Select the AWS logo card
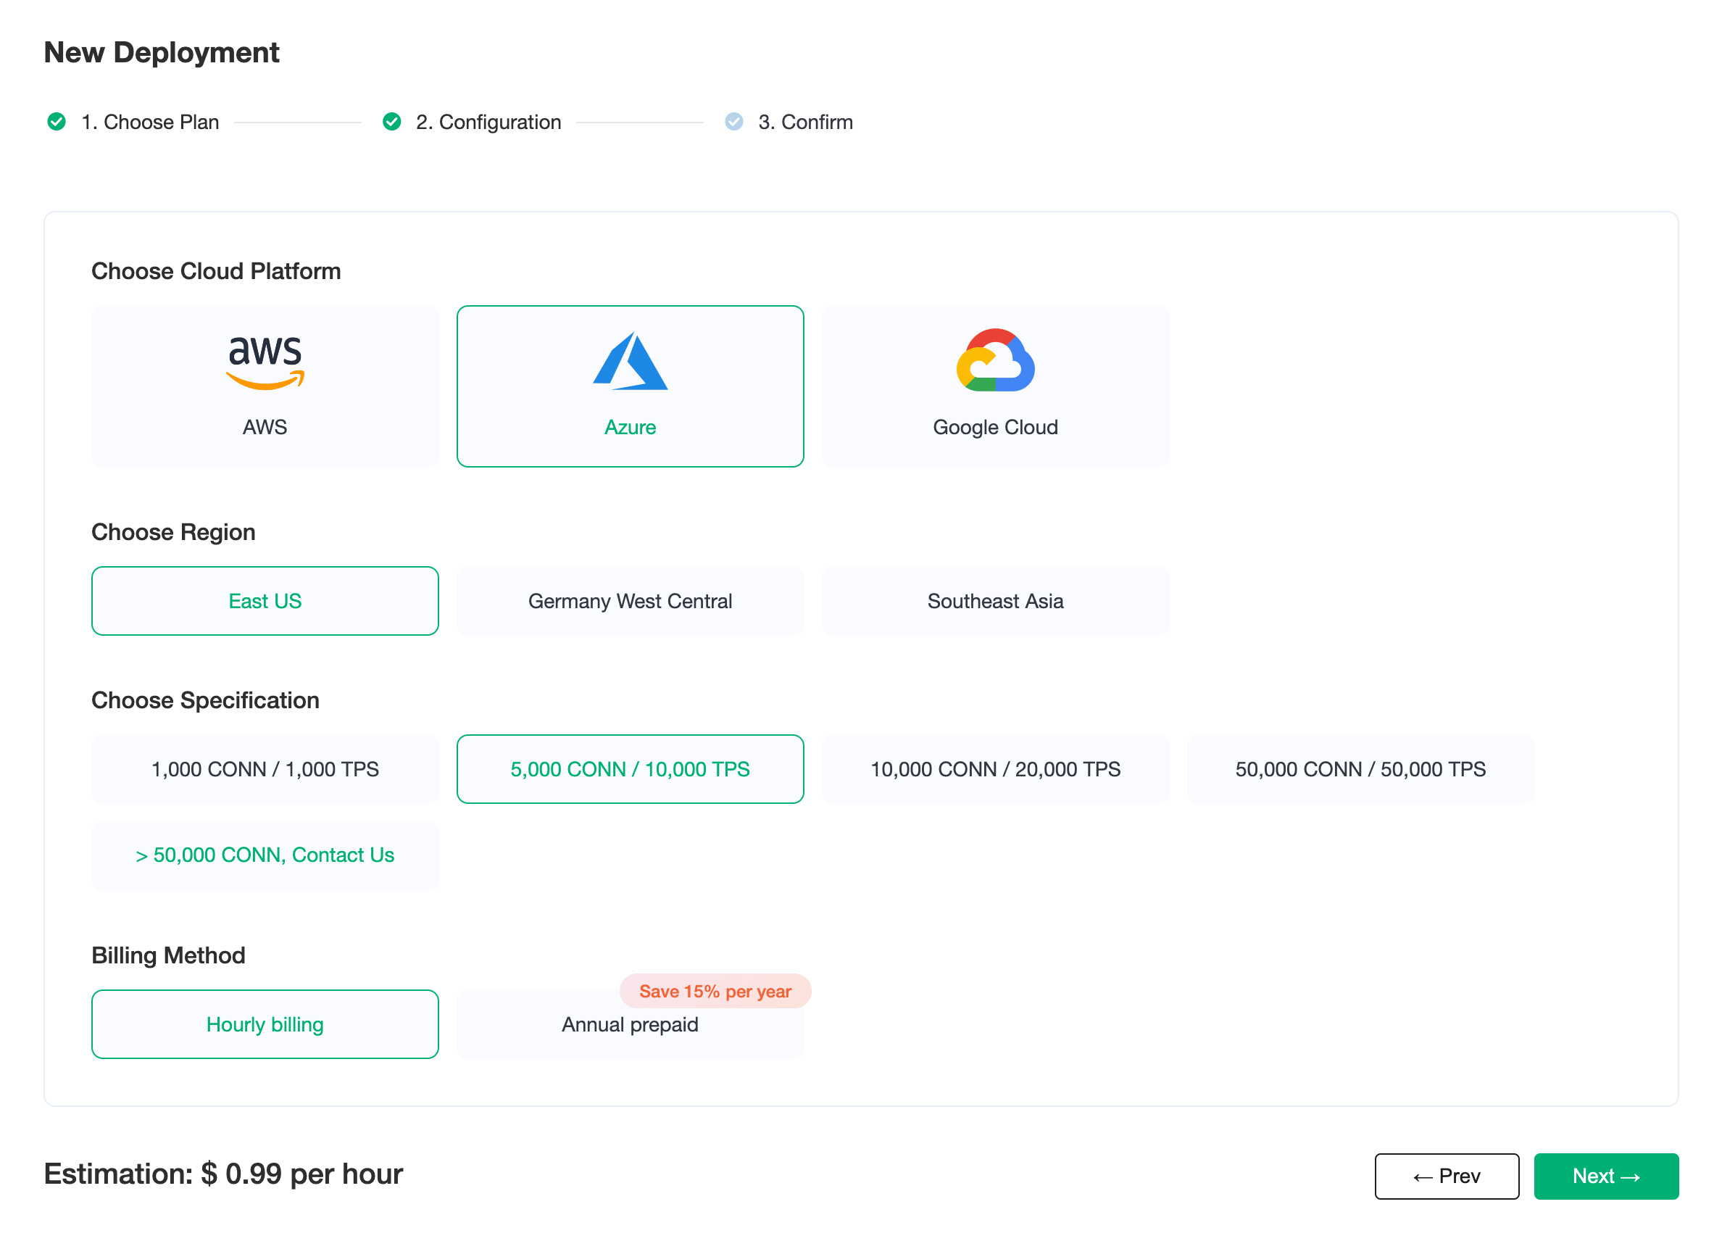This screenshot has height=1241, width=1722. click(x=265, y=386)
